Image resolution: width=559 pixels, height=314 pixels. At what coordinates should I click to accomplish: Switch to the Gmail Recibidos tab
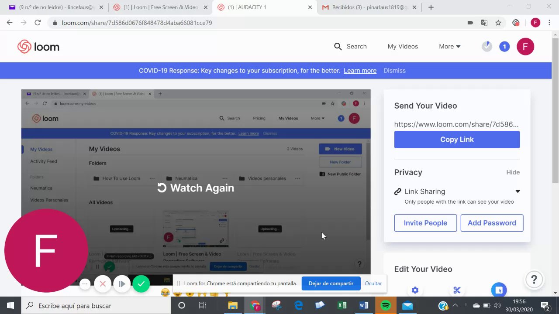[369, 7]
